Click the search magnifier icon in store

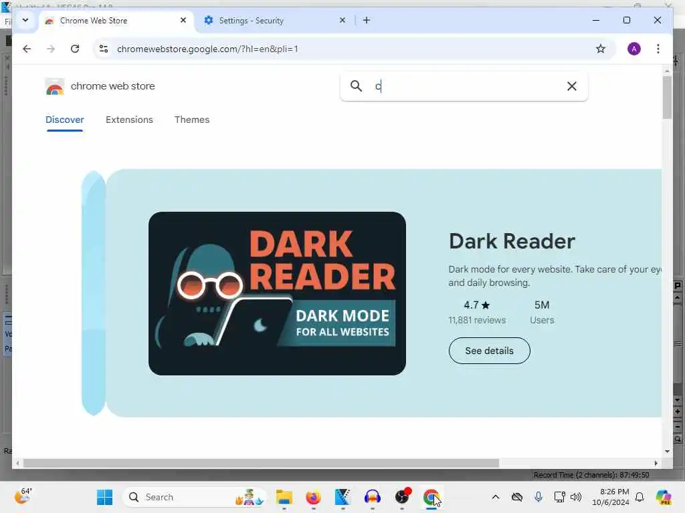[356, 86]
